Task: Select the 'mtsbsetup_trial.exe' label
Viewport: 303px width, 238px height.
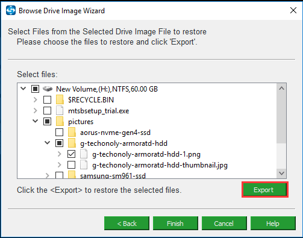Action: (99, 111)
